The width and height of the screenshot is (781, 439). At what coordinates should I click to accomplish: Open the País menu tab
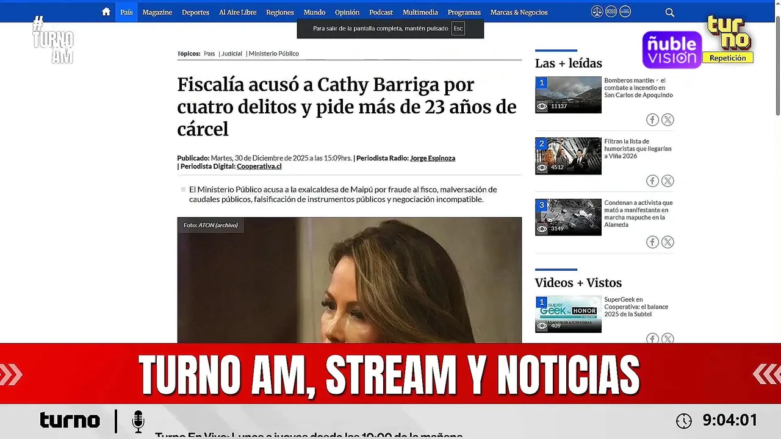click(x=126, y=12)
